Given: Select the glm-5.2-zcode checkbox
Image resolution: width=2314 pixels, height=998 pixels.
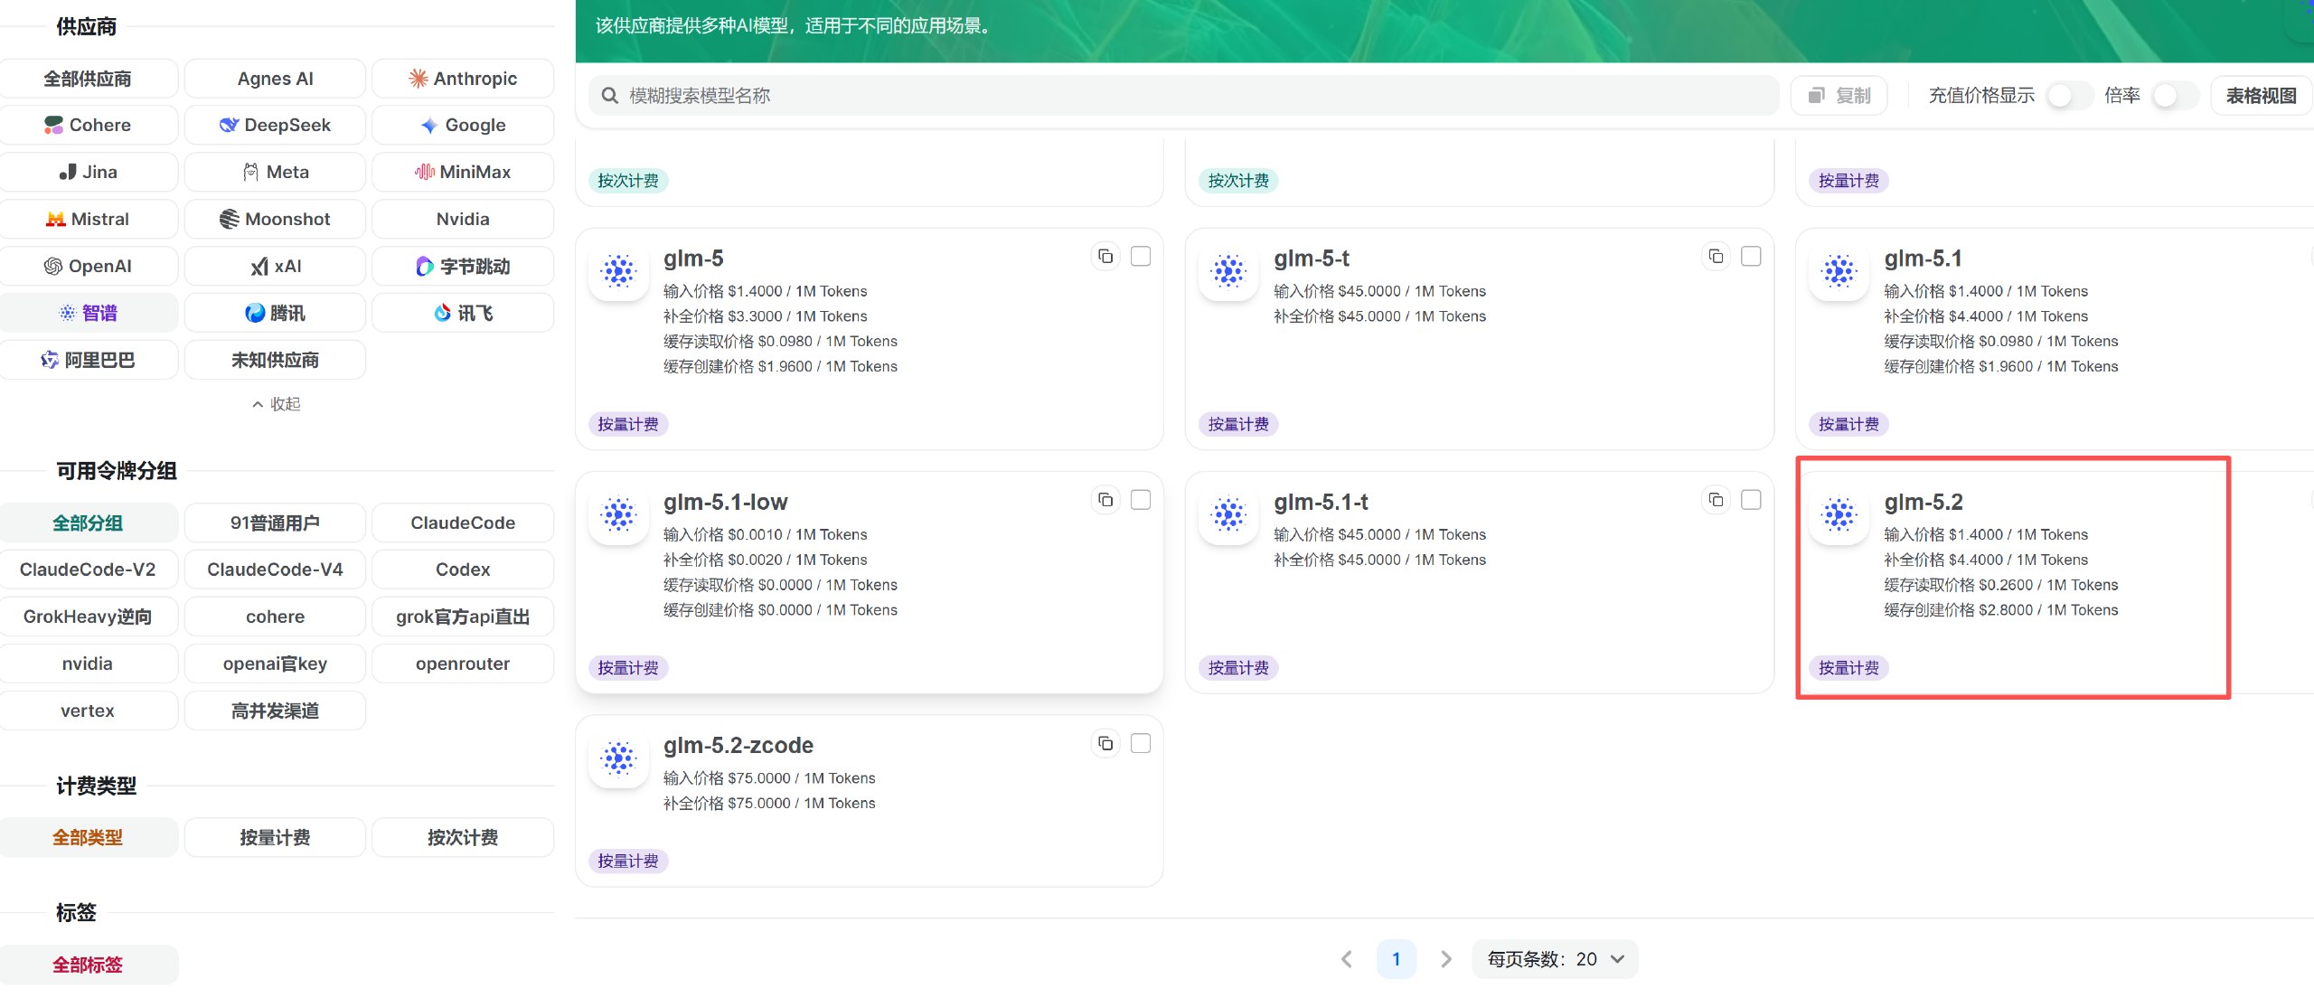Looking at the screenshot, I should click(1141, 743).
